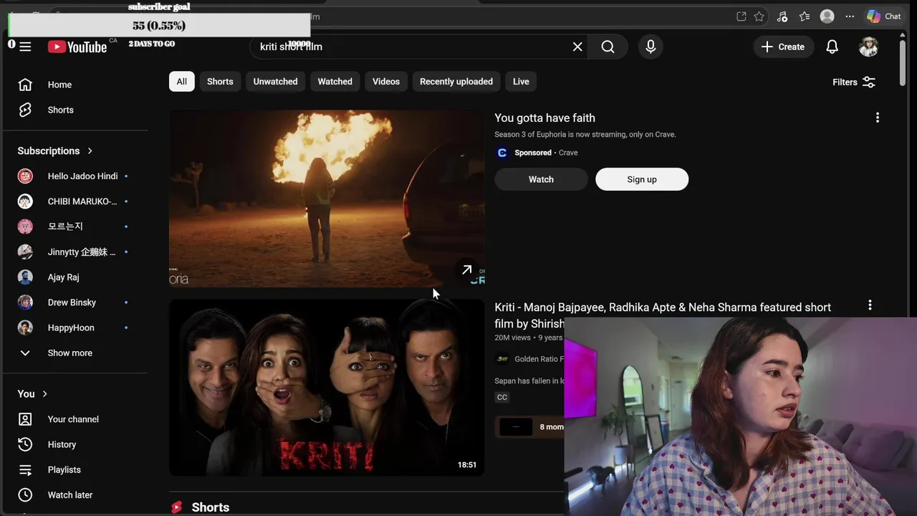Click the Create button

(783, 47)
